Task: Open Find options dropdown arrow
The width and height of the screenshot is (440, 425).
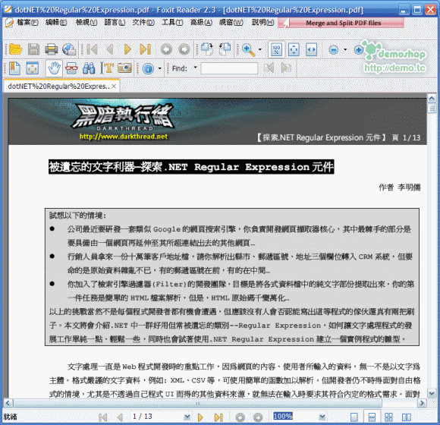Action: click(195, 68)
